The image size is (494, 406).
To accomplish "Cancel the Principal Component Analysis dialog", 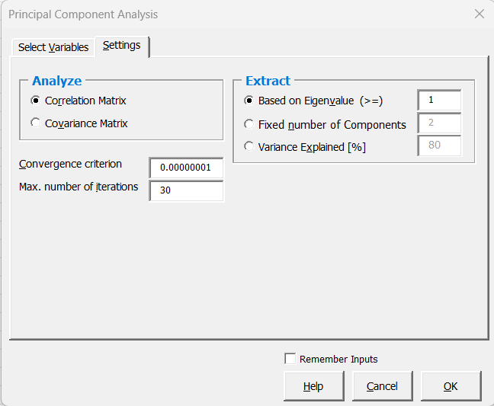I will 382,386.
